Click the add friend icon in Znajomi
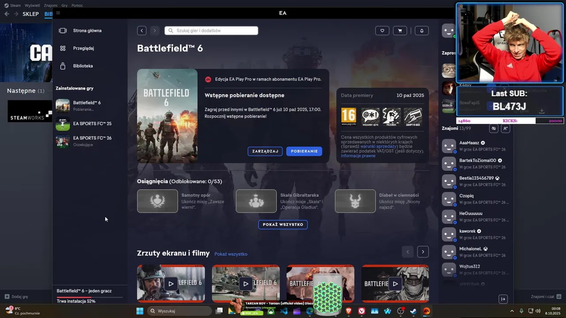The height and width of the screenshot is (318, 566). pos(505,129)
